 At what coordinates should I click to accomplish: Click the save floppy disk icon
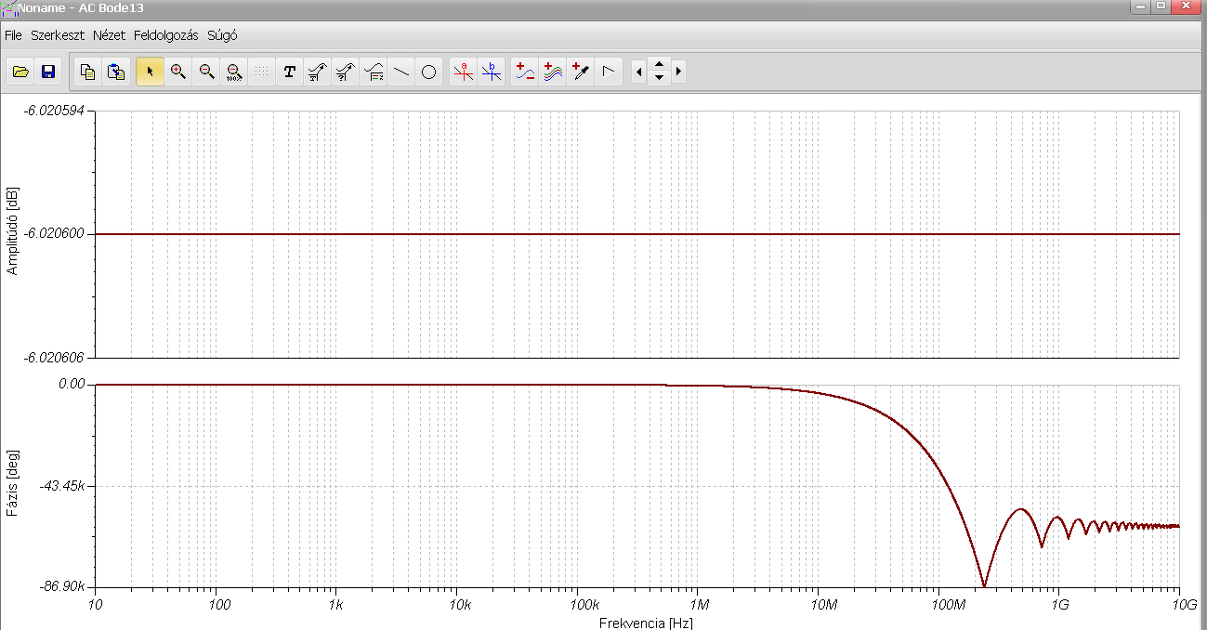(x=47, y=72)
